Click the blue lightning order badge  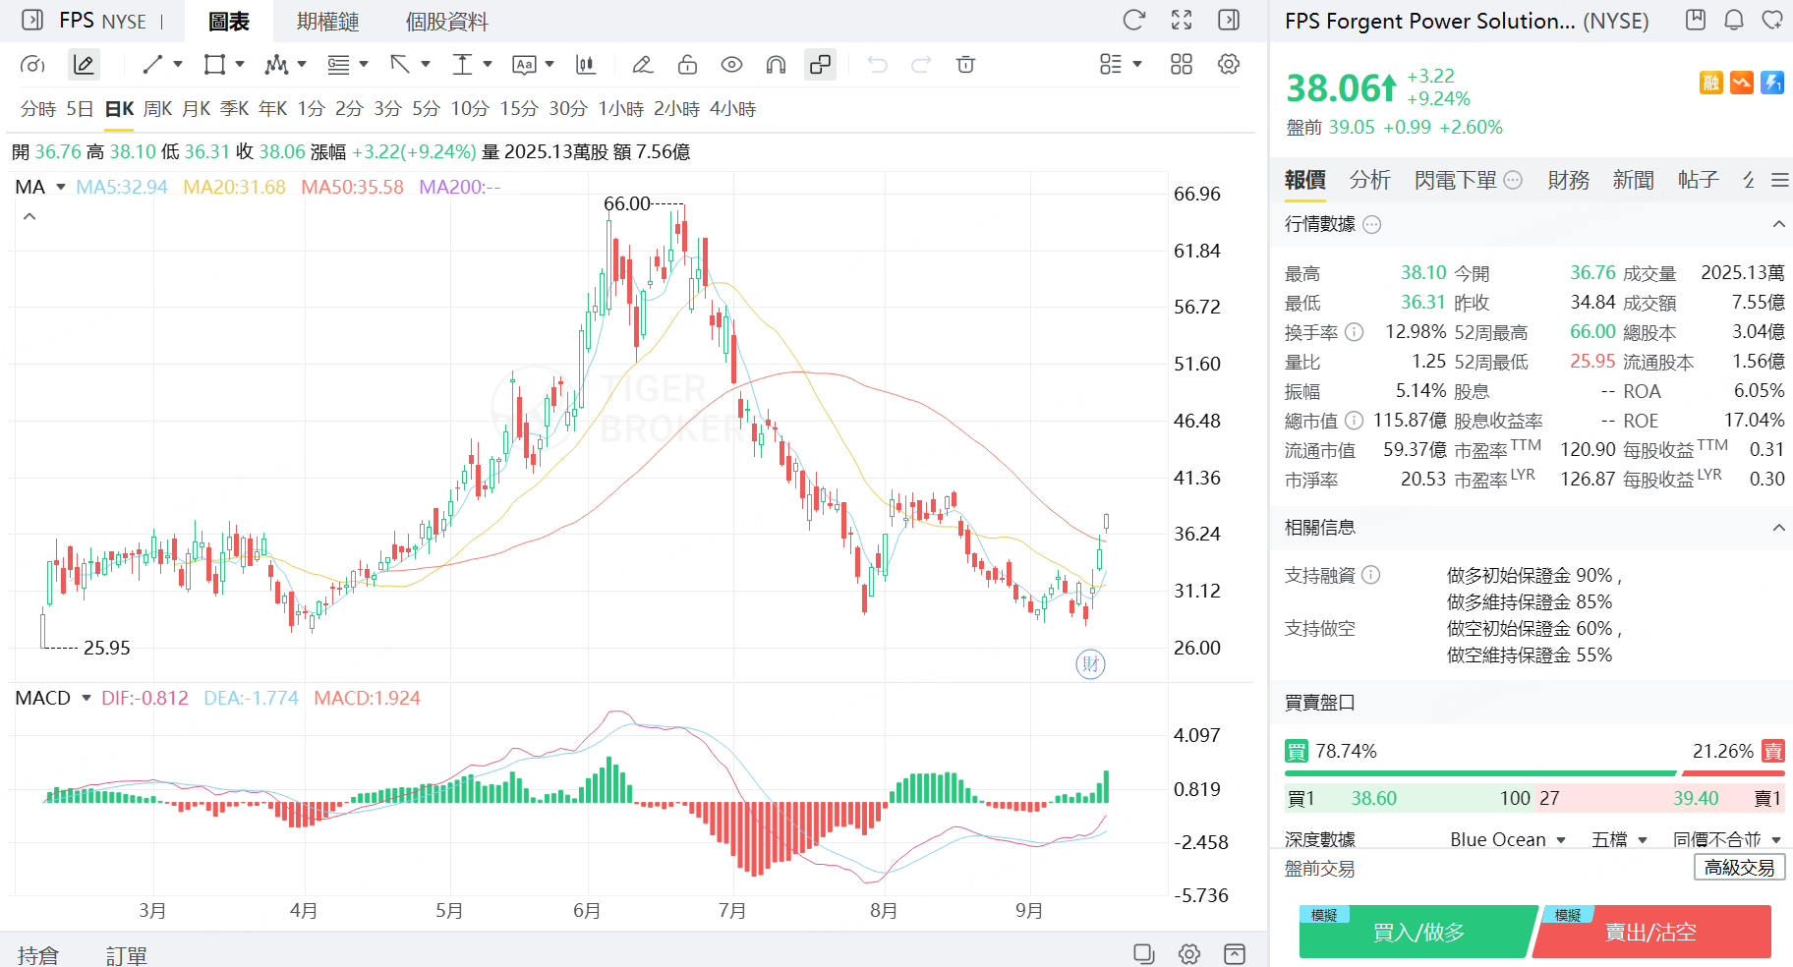tap(1772, 83)
